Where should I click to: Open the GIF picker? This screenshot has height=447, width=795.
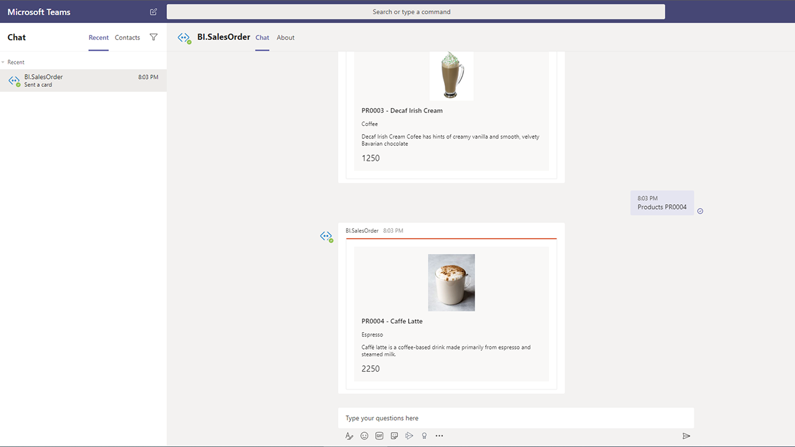tap(379, 436)
